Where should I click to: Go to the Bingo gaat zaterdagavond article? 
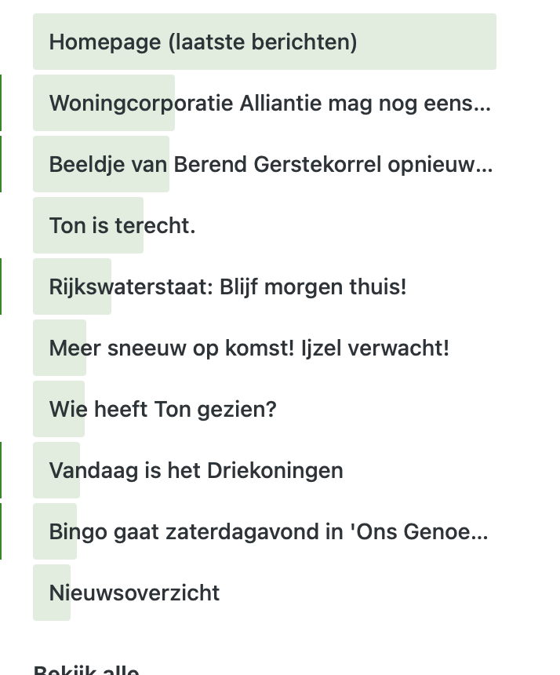(268, 531)
